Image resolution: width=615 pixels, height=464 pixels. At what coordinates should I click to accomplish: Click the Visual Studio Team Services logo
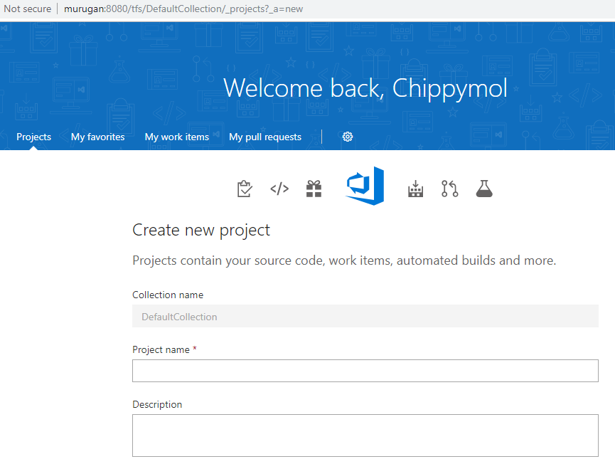click(x=365, y=186)
